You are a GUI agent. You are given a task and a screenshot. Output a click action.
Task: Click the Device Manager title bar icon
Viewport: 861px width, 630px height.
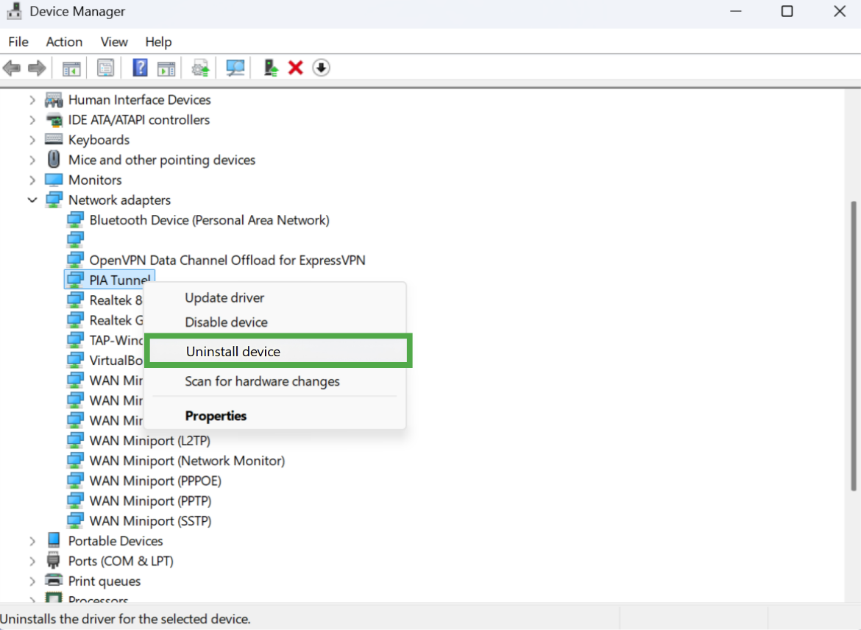pos(14,11)
